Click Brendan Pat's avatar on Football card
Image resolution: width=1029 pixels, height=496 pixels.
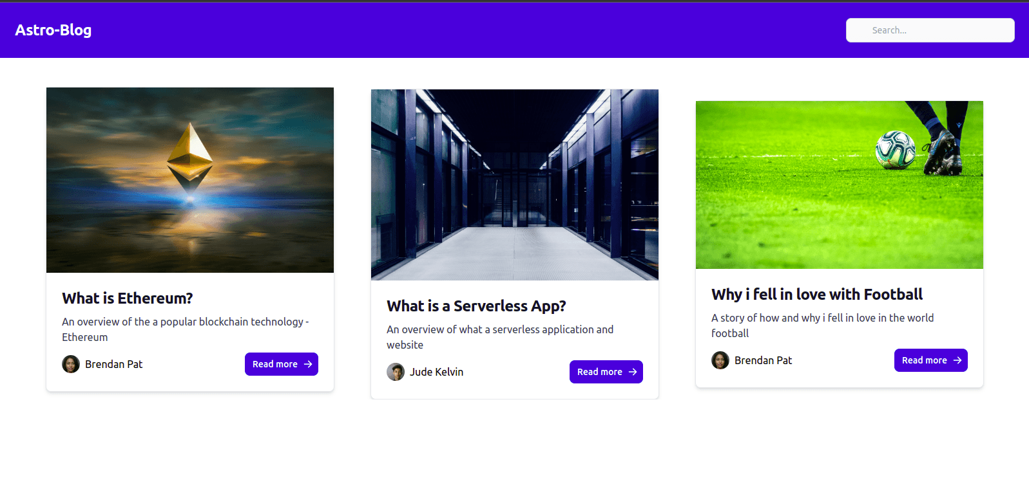click(720, 360)
